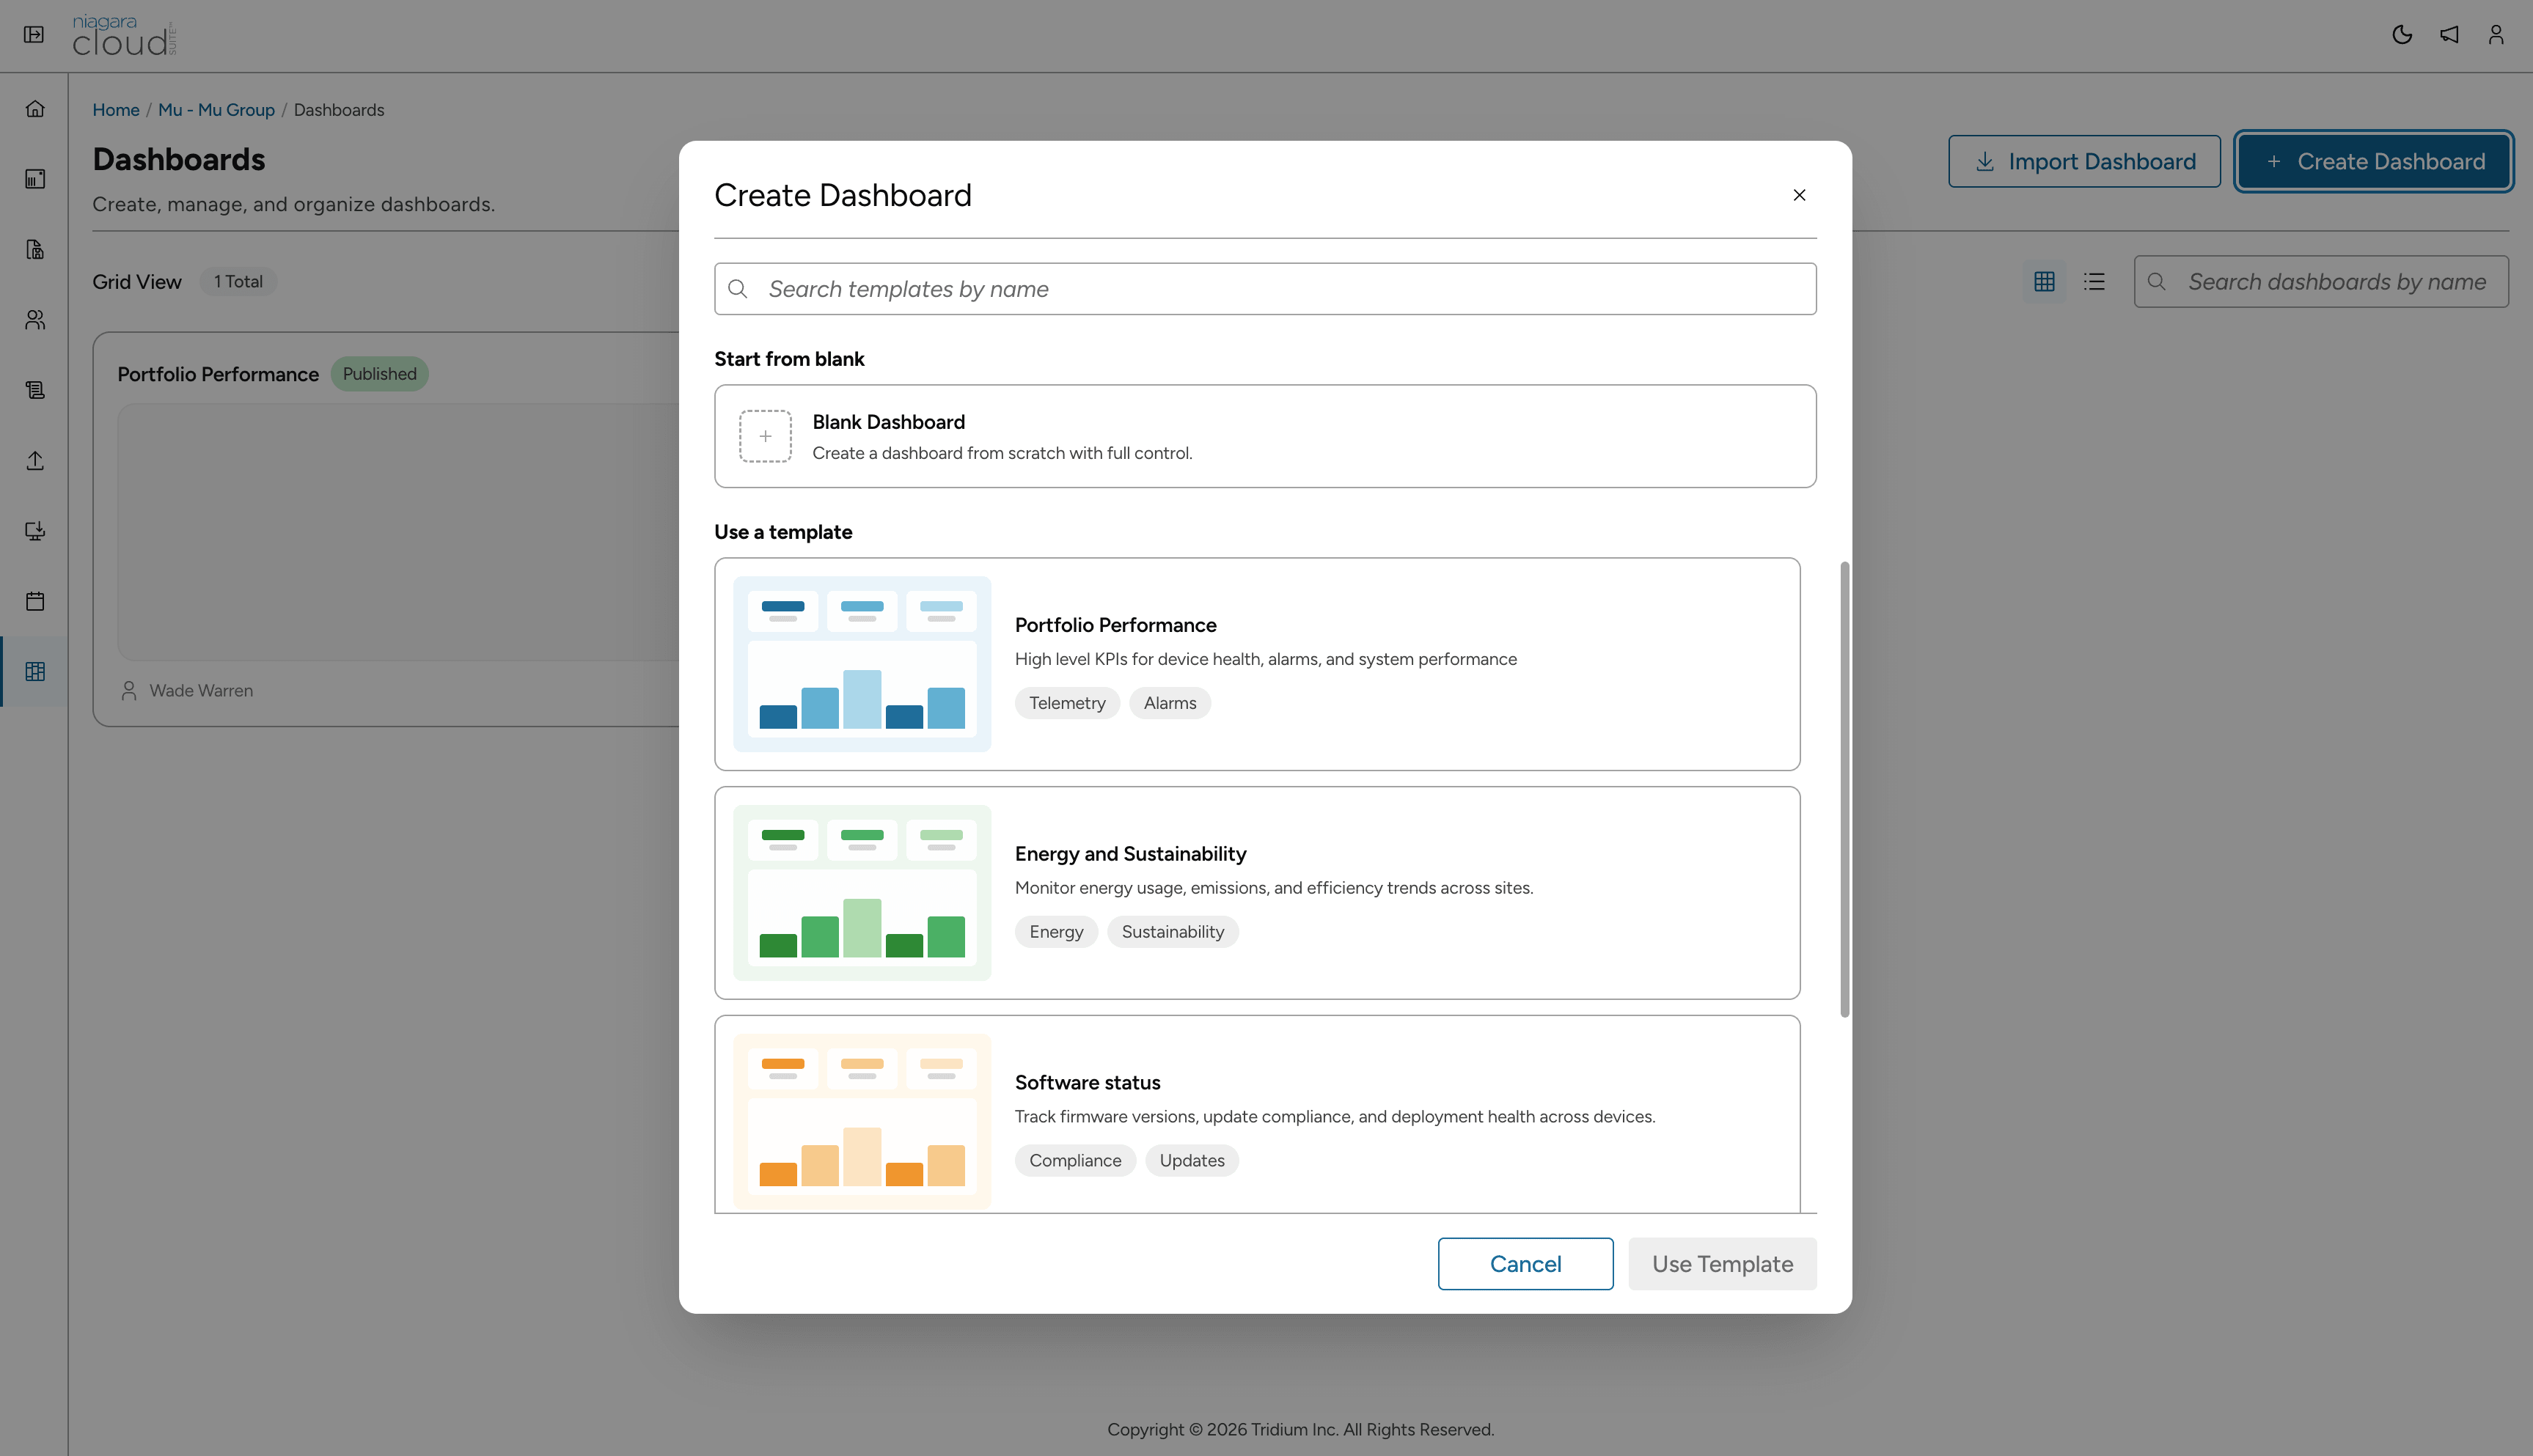Image resolution: width=2533 pixels, height=1456 pixels.
Task: Select the Blank Dashboard option
Action: (1265, 436)
